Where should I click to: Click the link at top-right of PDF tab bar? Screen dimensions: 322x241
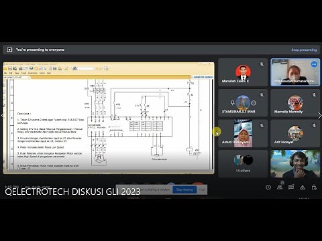(203, 77)
